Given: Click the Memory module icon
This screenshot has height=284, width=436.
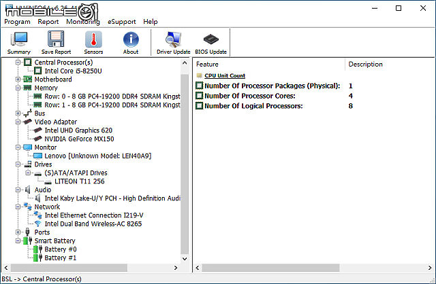Looking at the screenshot, I should pos(27,88).
